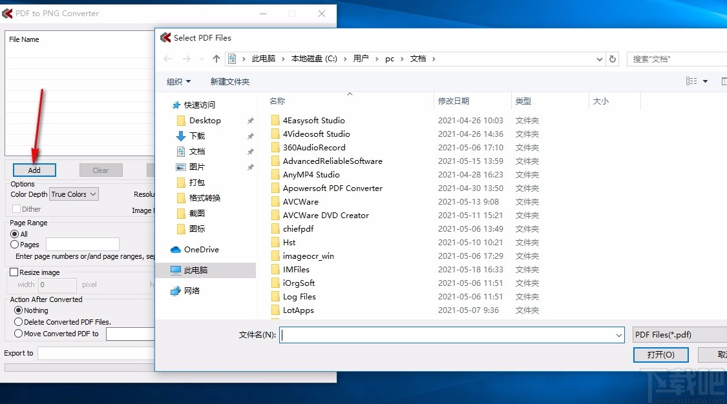Click the up-one-level arrow

pos(216,58)
